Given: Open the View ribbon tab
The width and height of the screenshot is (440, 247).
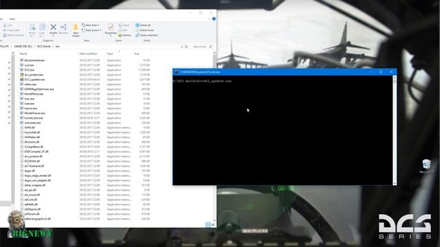Looking at the screenshot, I should (12, 19).
